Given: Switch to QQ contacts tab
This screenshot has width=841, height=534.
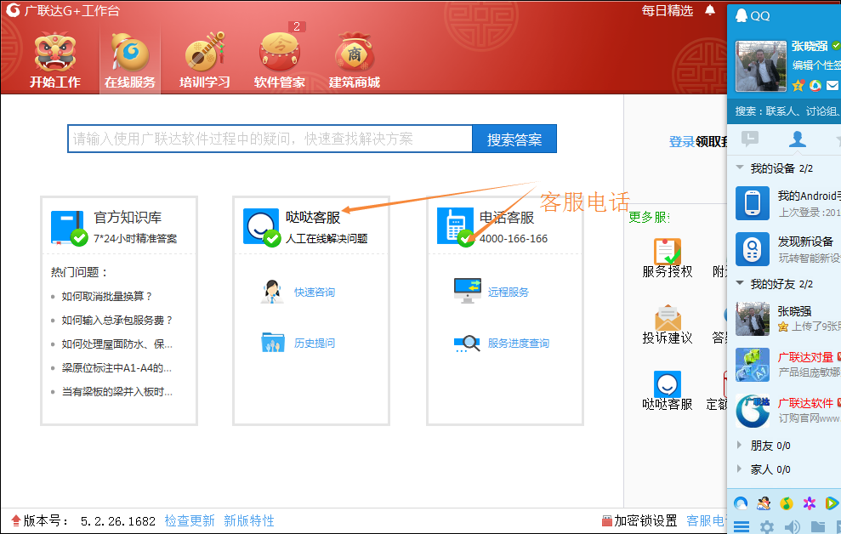Looking at the screenshot, I should [x=797, y=139].
